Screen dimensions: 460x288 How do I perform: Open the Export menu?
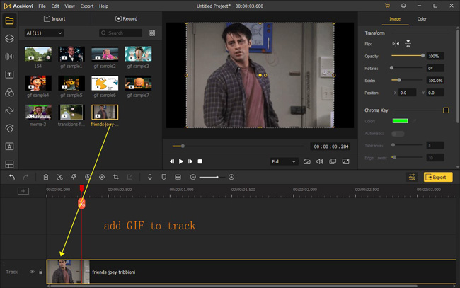click(x=87, y=6)
